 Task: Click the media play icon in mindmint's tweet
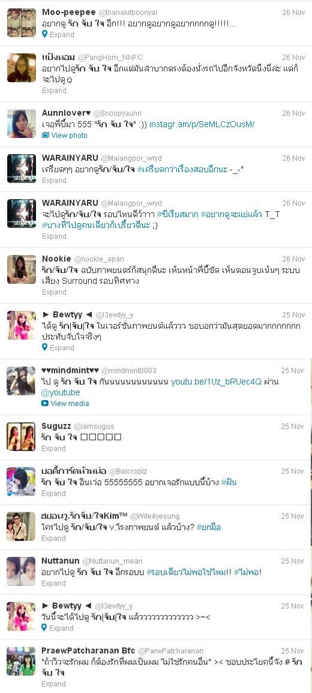tap(44, 404)
